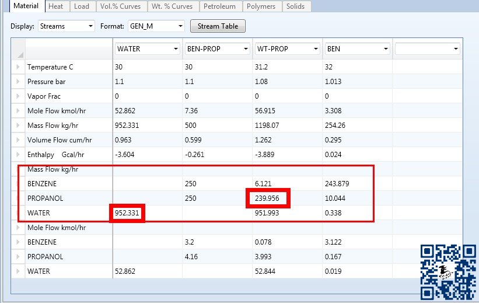Open the Petroleum tab
Screen dimensions: 479x303
[221, 6]
